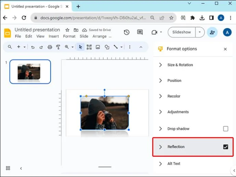Screen dimensions: 236x177
Task: Open version history clock icon
Action: tap(127, 32)
